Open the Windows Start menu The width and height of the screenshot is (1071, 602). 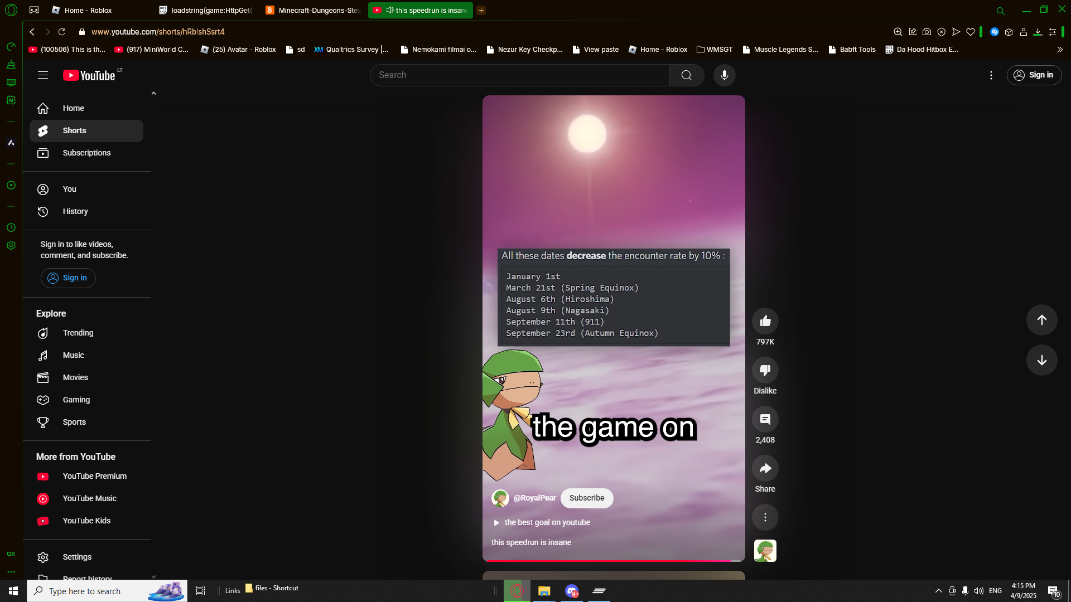(x=13, y=591)
